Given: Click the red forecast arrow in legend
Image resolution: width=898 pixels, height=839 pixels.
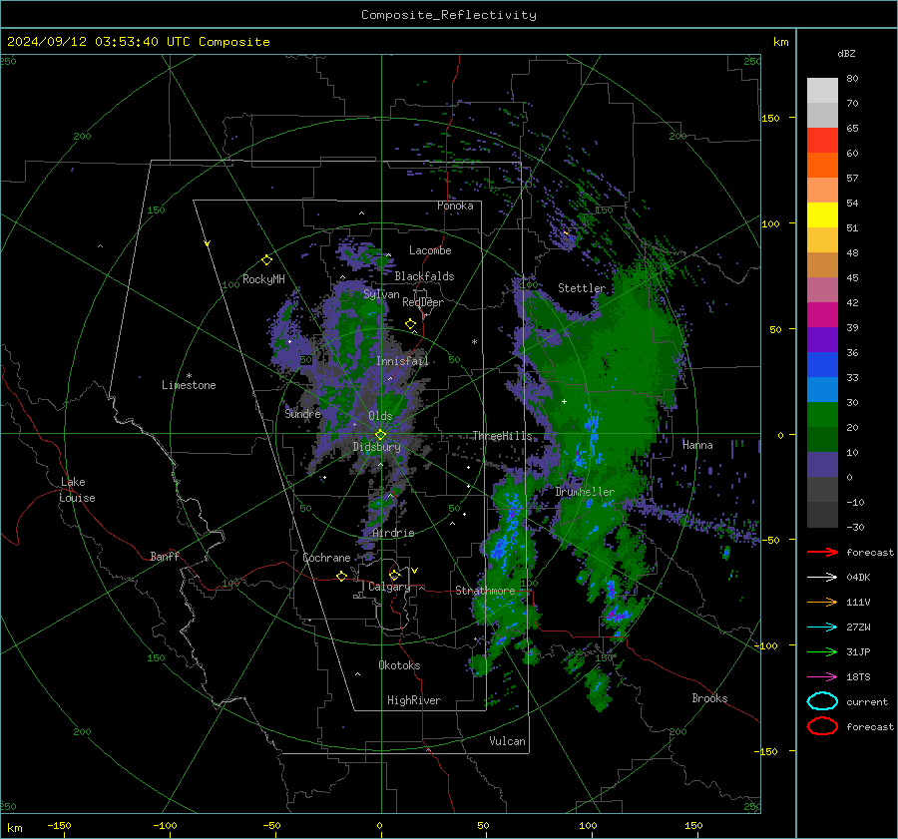Looking at the screenshot, I should [822, 552].
